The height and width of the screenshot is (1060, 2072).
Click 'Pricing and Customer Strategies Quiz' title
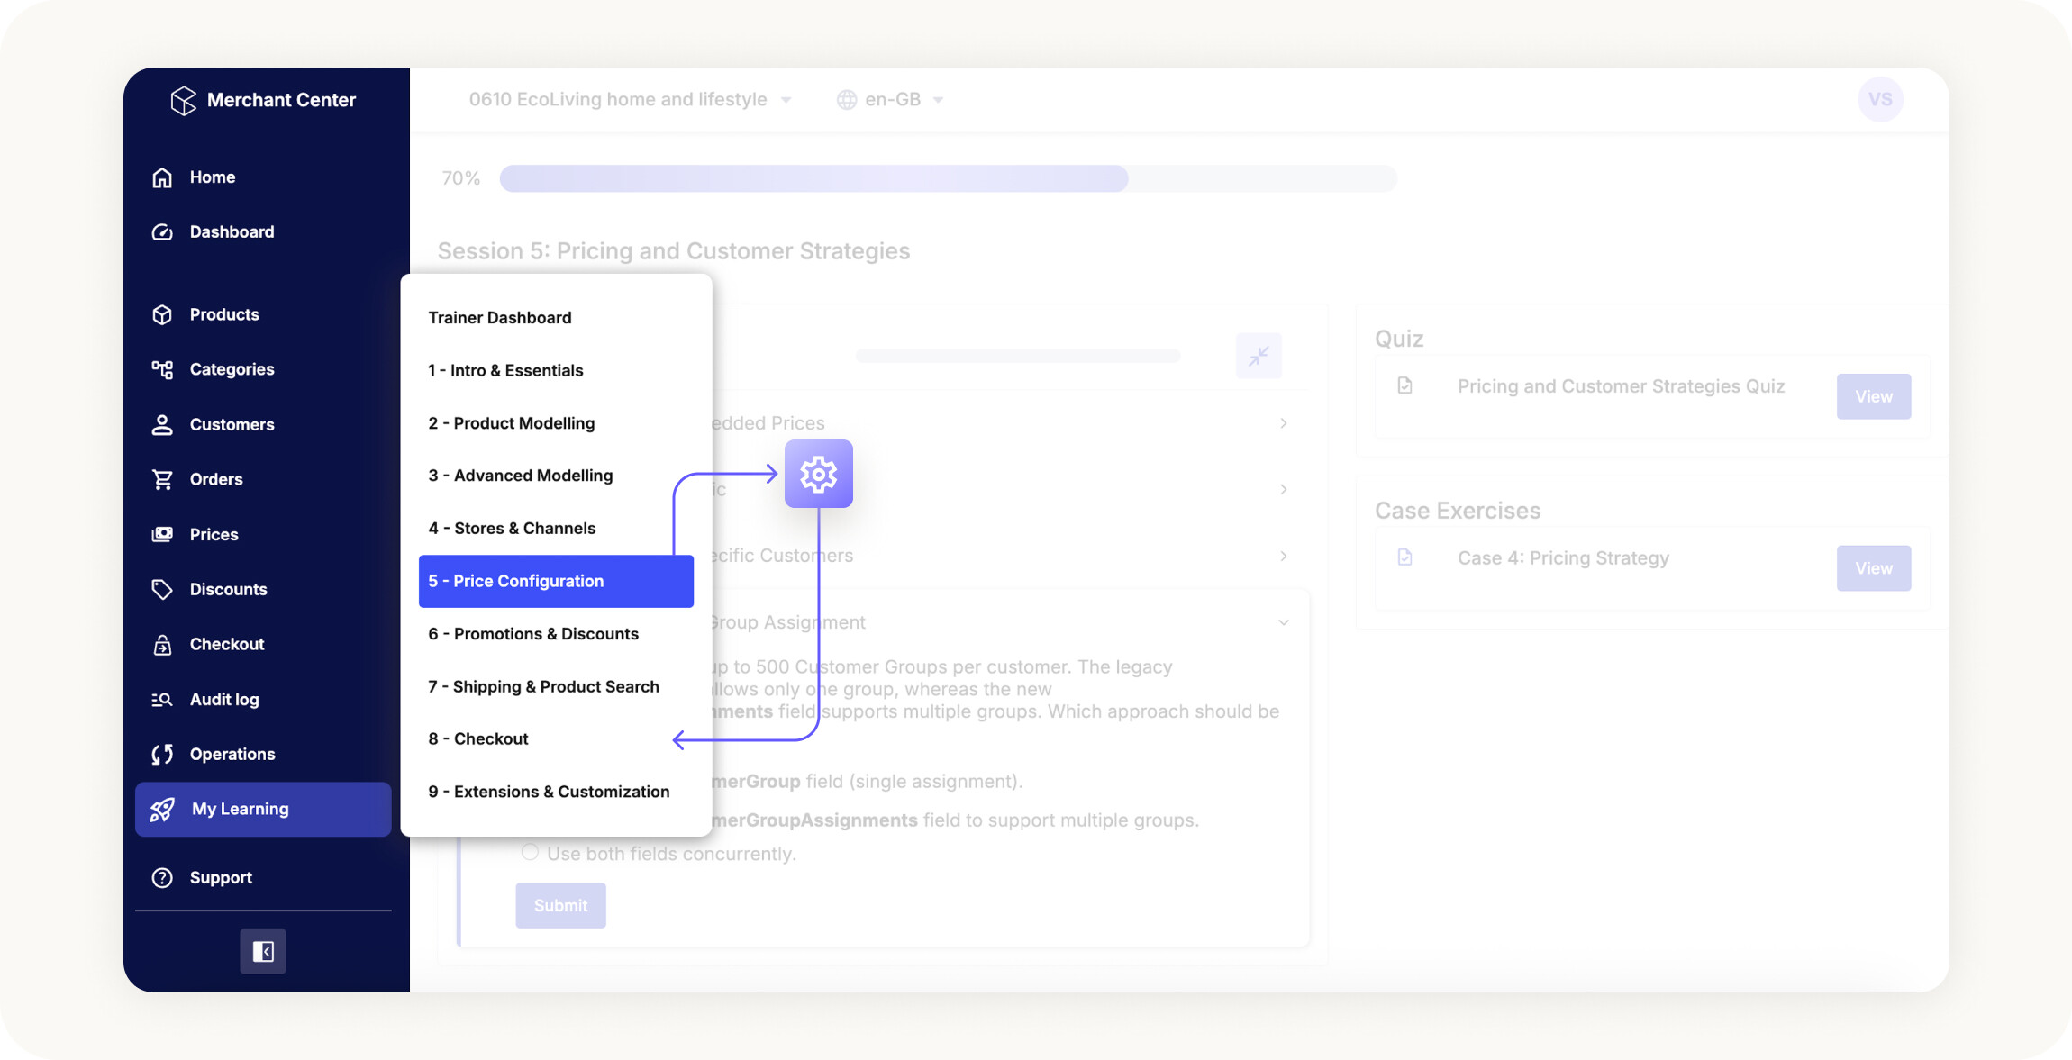click(x=1621, y=386)
